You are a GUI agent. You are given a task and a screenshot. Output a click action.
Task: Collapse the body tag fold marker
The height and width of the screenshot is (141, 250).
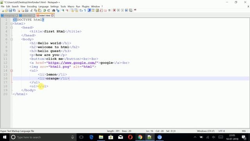tap(11, 39)
